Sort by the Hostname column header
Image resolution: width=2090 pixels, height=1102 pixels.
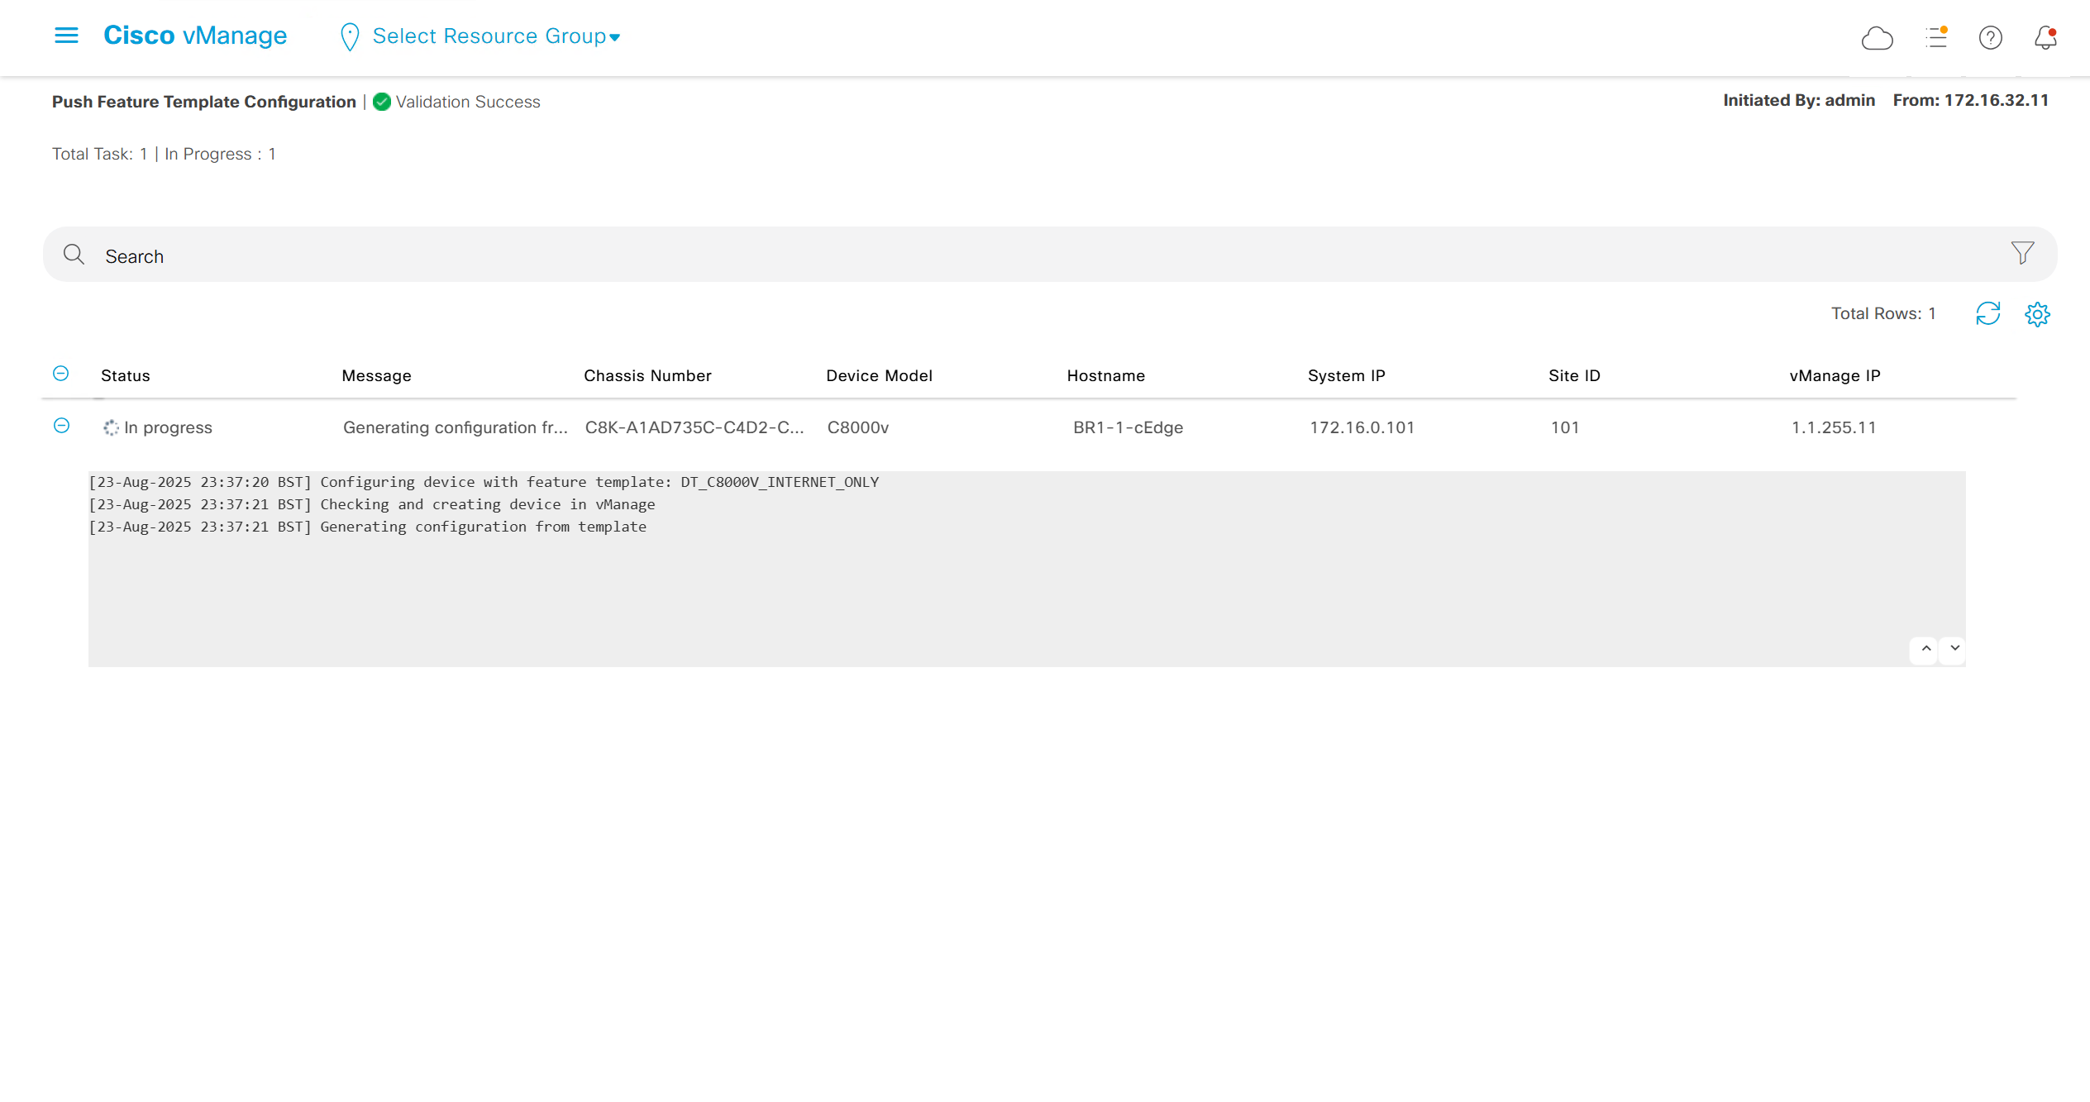pos(1105,376)
